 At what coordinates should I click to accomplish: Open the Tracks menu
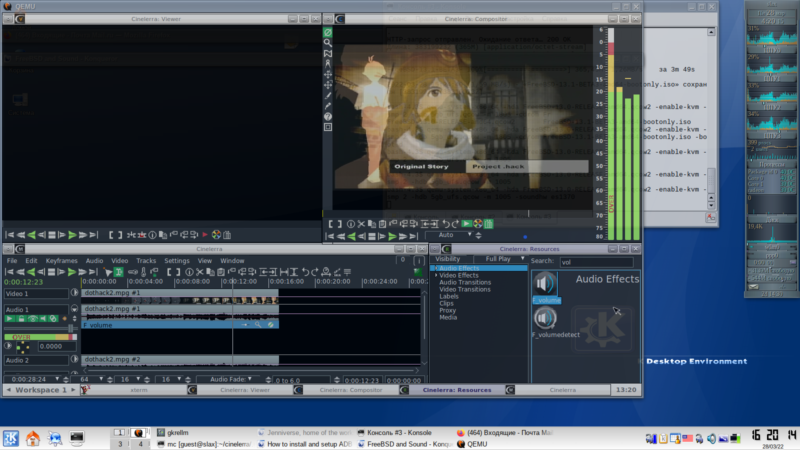tap(146, 261)
